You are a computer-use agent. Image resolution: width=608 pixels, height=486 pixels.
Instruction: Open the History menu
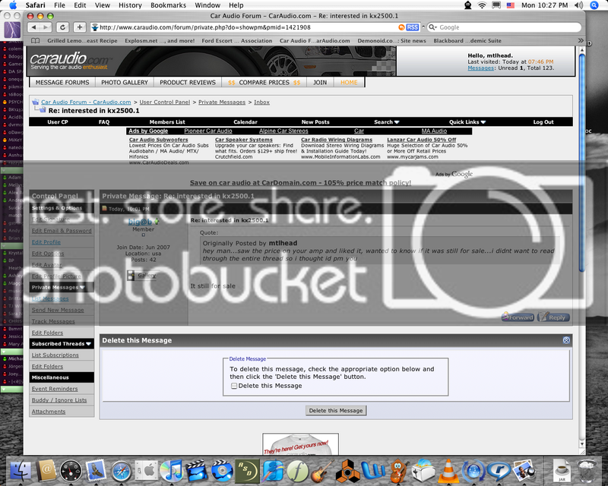pos(130,5)
